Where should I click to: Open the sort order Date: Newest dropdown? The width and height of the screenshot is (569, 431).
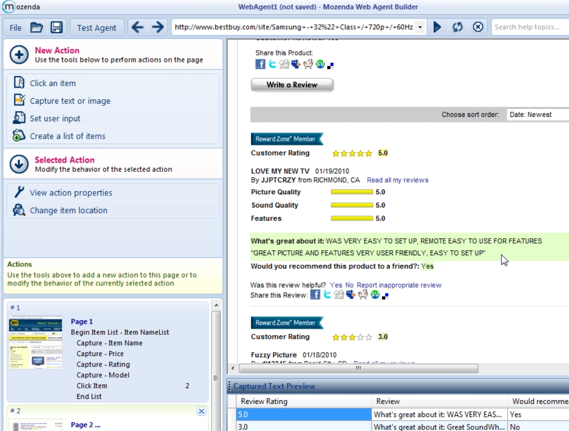pyautogui.click(x=537, y=114)
